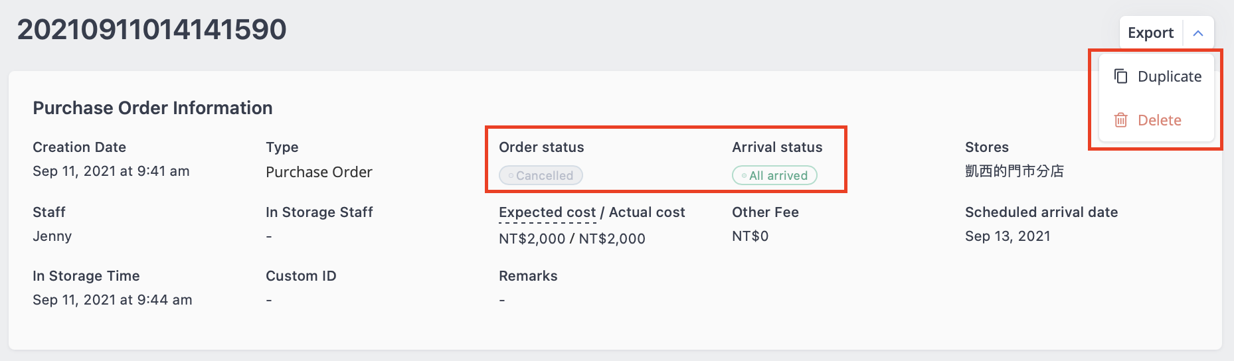This screenshot has height=361, width=1234.
Task: Click the staff name Jenny
Action: point(52,236)
